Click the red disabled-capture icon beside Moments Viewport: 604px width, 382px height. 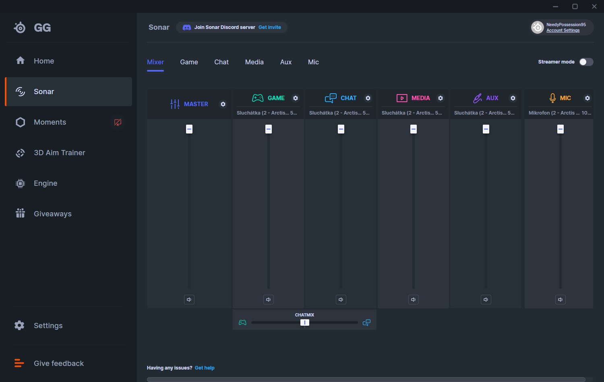(118, 122)
